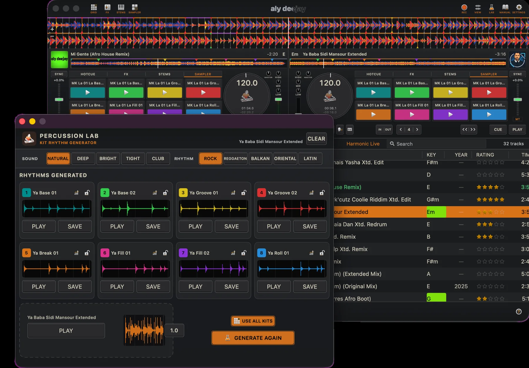The height and width of the screenshot is (368, 529).
Task: Click the levels icon on Ya Fill 01
Action: coord(155,253)
